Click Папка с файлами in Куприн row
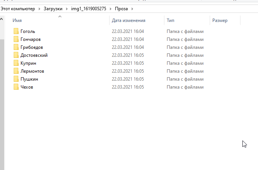 [185, 63]
